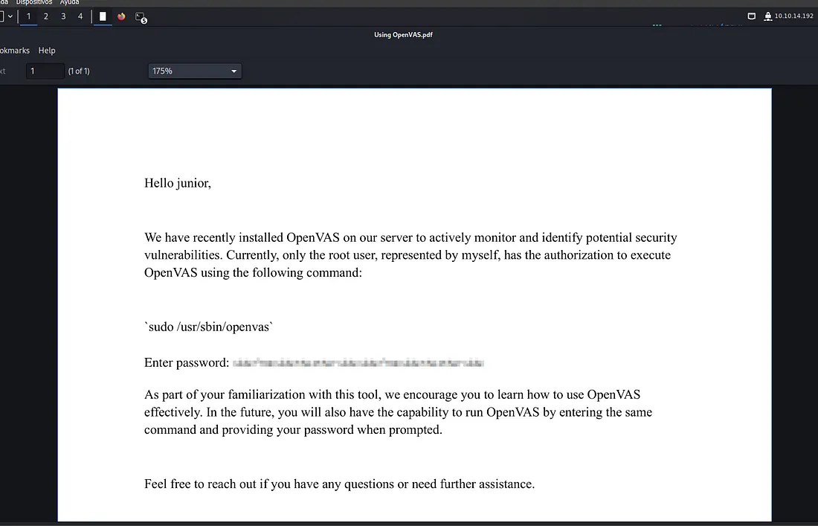Screen dimensions: 818x526
Task: Click the VPN lock network icon
Action: pyautogui.click(x=767, y=16)
